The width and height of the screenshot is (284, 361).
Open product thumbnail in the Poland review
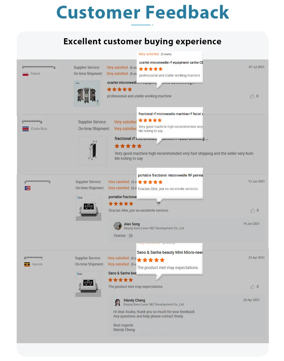87,93
